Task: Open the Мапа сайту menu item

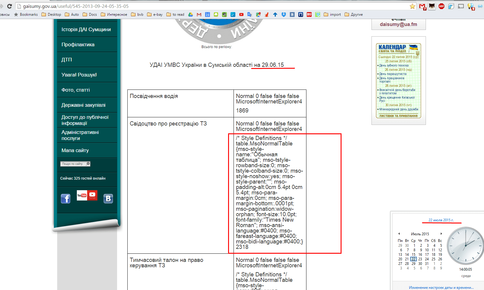Action: tap(87, 150)
